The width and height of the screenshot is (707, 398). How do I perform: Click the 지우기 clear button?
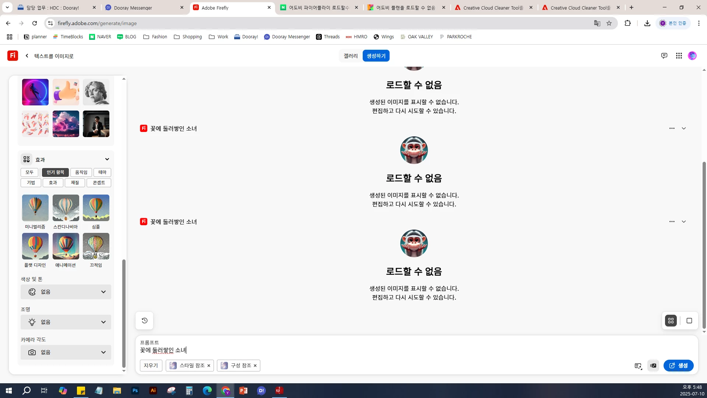(x=151, y=366)
